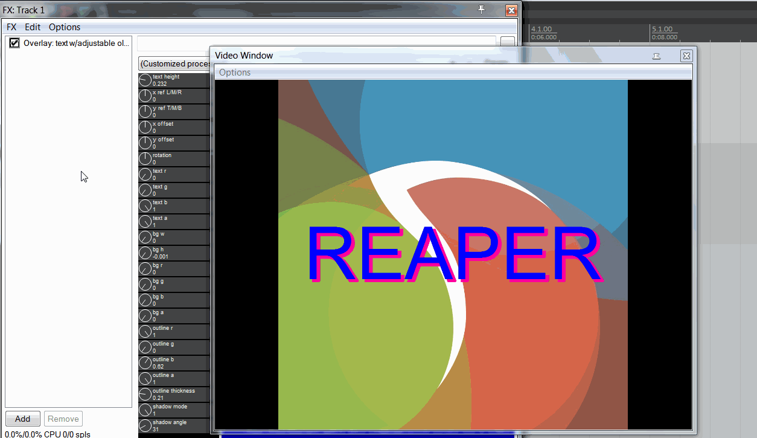757x438 pixels.
Task: Open the FX menu
Action: click(x=11, y=27)
